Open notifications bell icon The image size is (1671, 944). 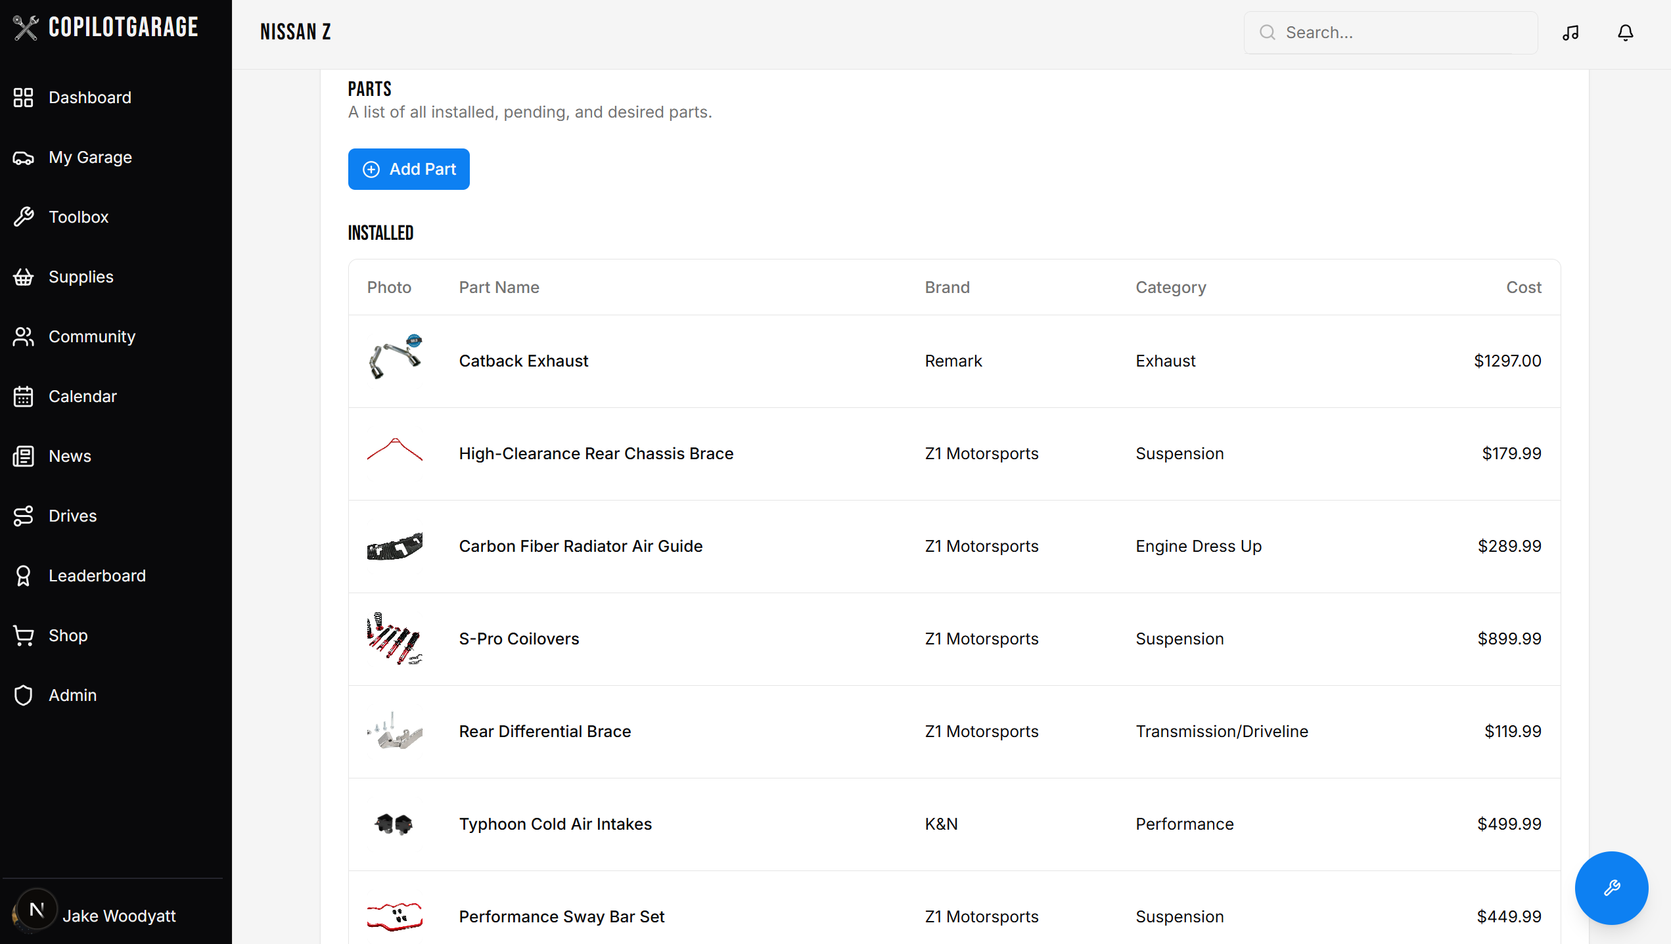[1625, 33]
